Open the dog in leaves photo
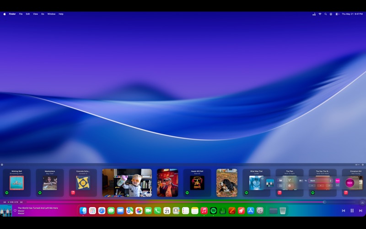This screenshot has height=229, width=366. (x=227, y=183)
